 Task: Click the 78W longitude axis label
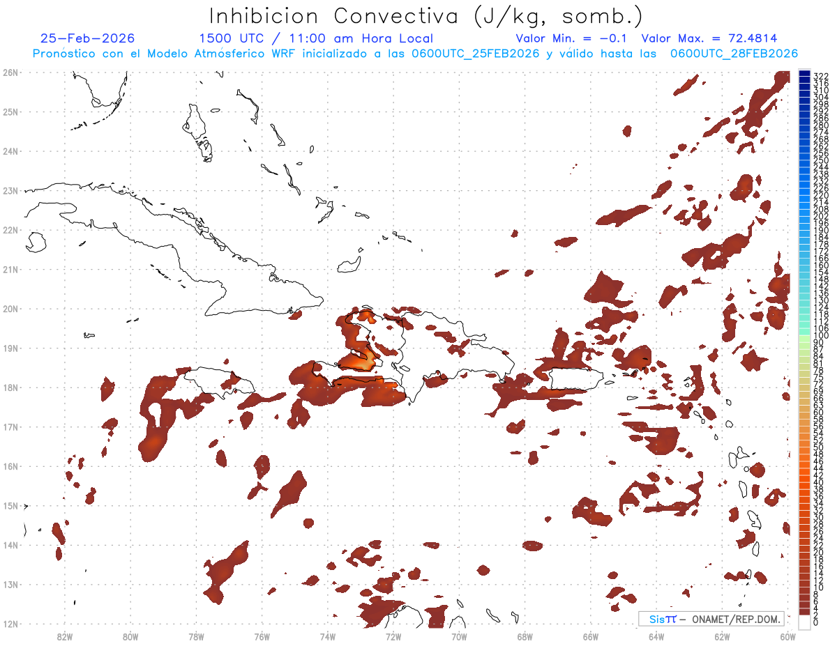(x=196, y=636)
